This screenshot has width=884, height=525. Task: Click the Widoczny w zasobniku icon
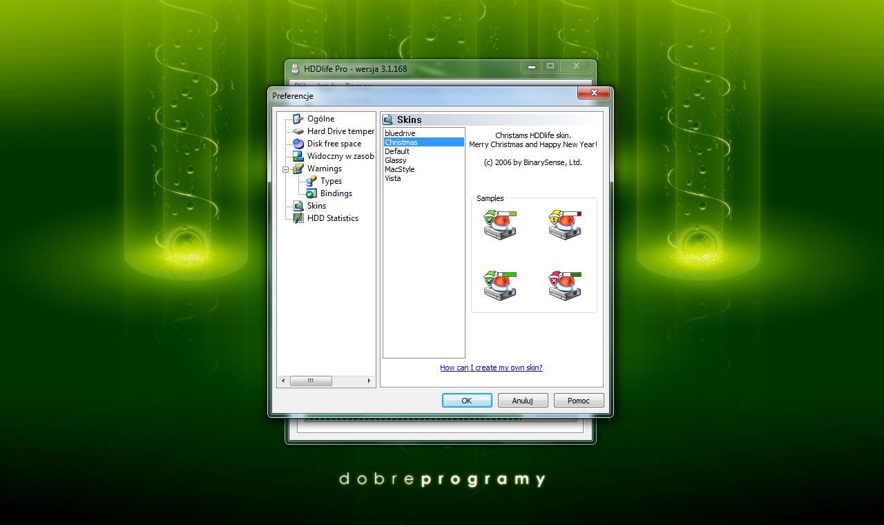pyautogui.click(x=298, y=156)
